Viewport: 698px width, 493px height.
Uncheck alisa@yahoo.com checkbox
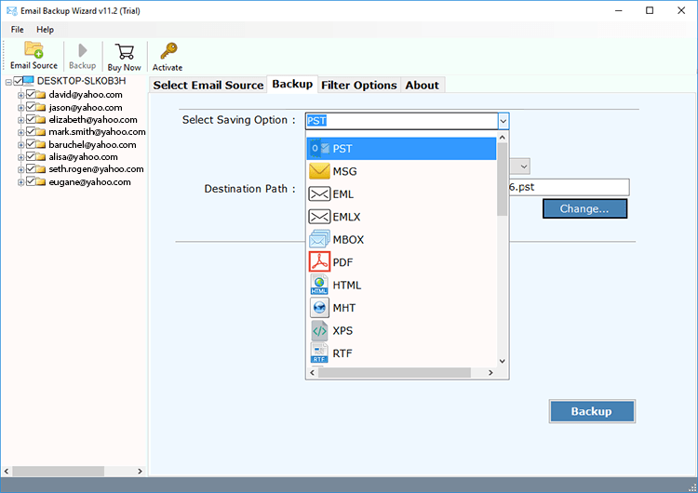(x=31, y=156)
